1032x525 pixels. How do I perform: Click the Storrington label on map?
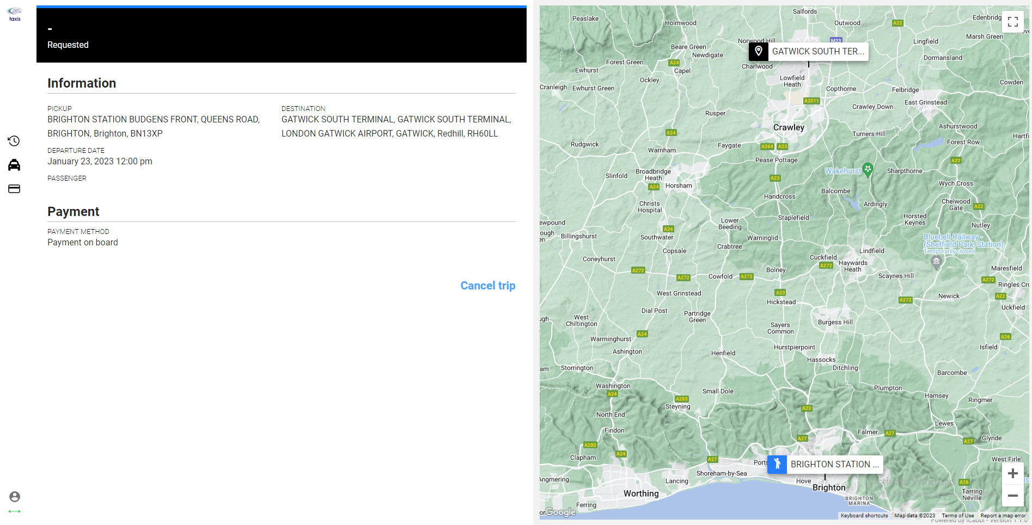click(x=577, y=368)
